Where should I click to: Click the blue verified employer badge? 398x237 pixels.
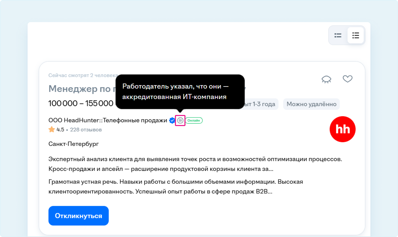pos(172,121)
